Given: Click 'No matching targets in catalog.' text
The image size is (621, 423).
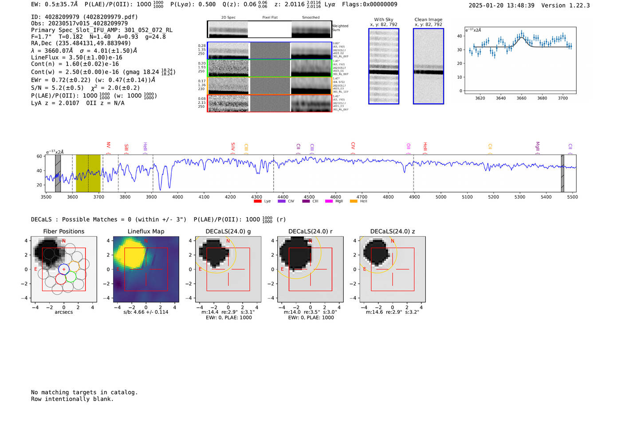Looking at the screenshot, I should (x=84, y=392).
